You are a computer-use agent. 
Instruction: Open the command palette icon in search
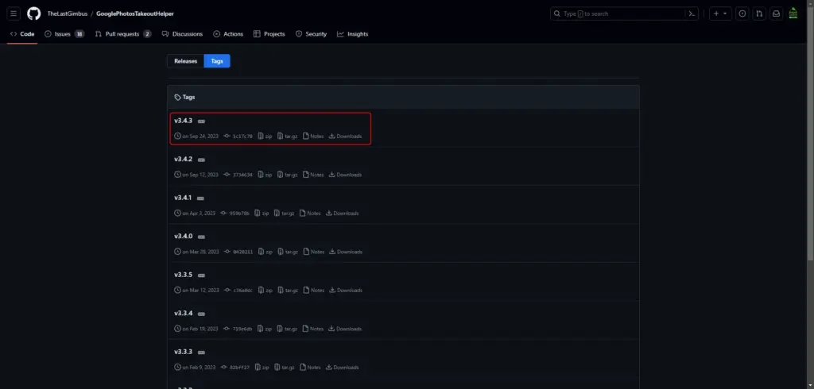coord(692,14)
